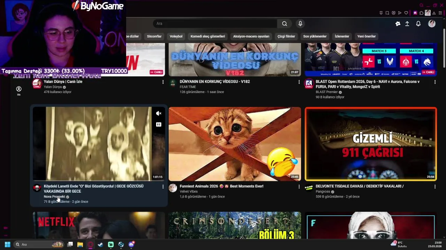Play the NETFLIX thumbnail video
Image resolution: width=446 pixels, height=250 pixels.
pos(99,225)
